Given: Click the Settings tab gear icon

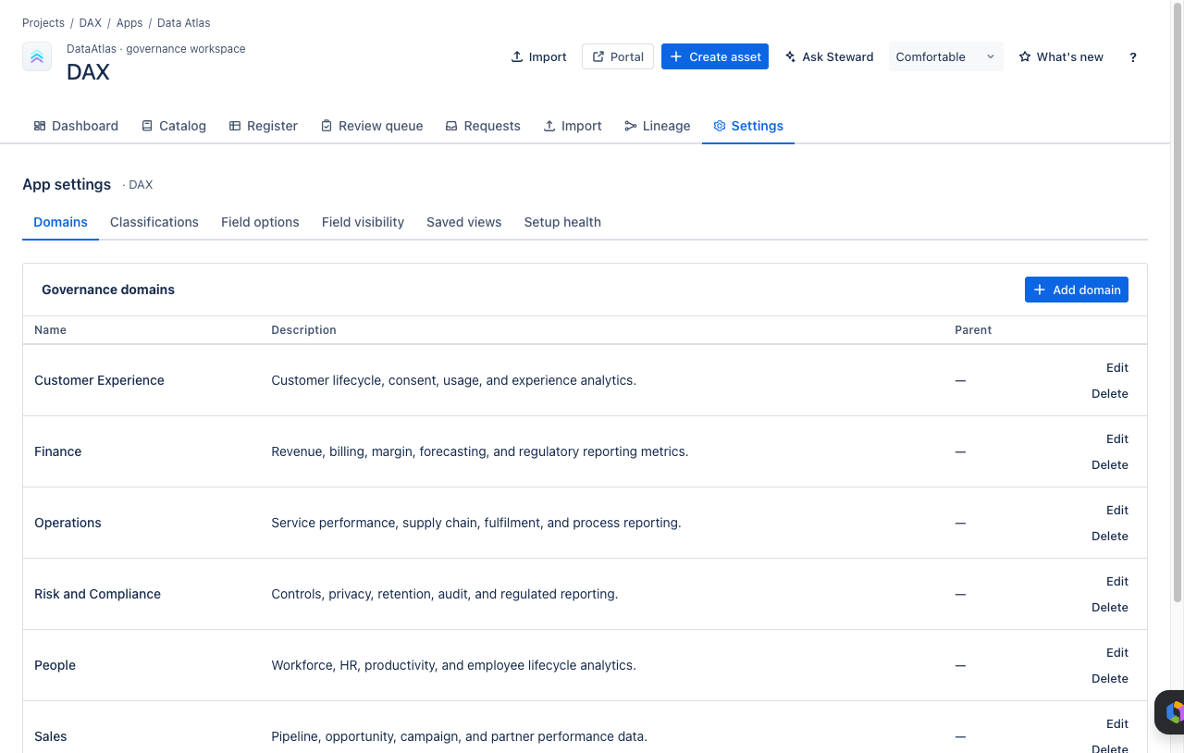Looking at the screenshot, I should [x=720, y=126].
